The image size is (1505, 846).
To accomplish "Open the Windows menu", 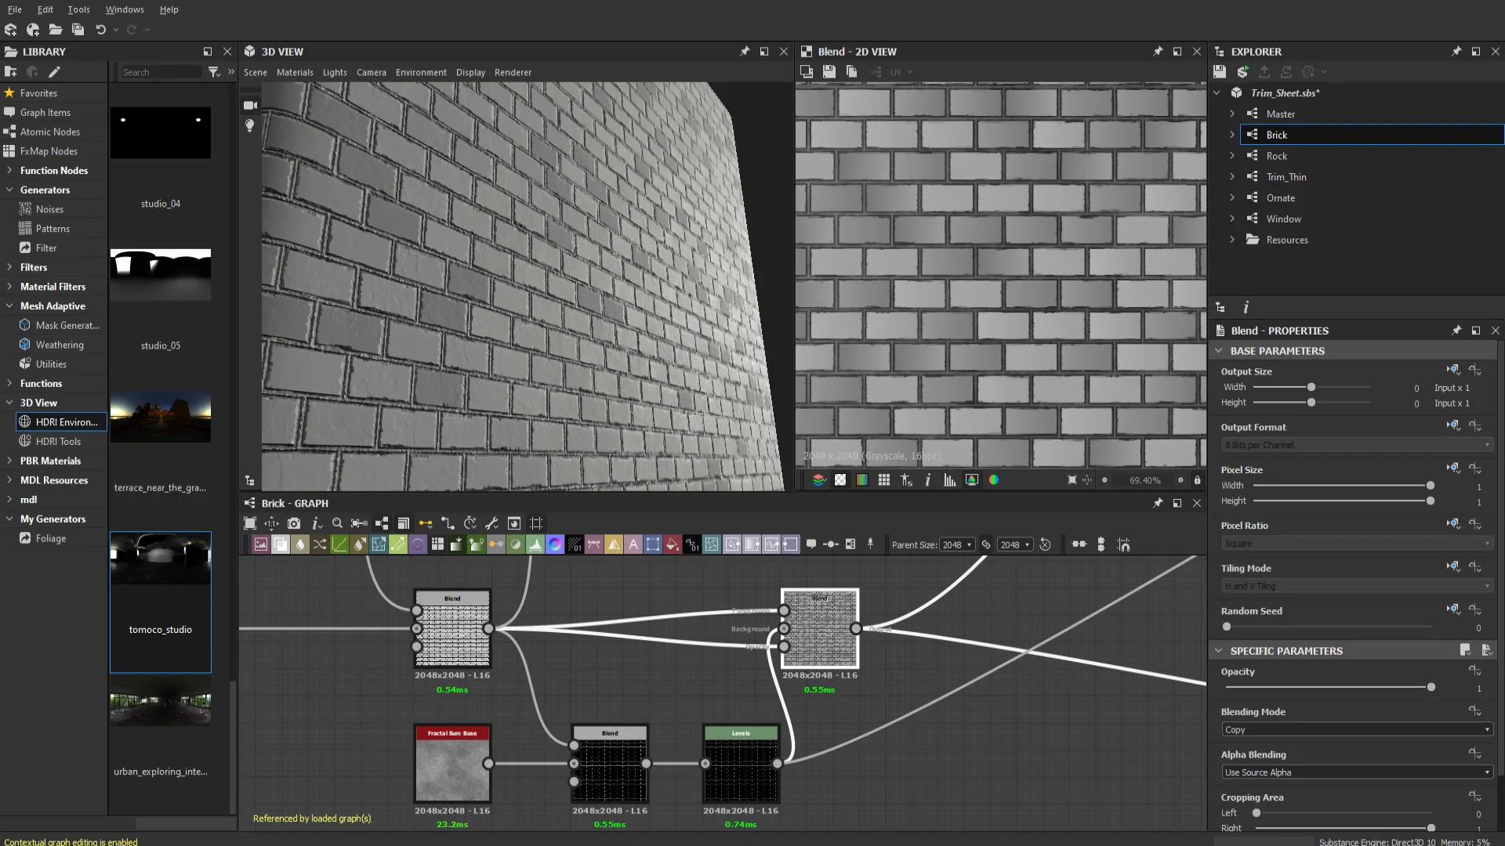I will point(125,9).
